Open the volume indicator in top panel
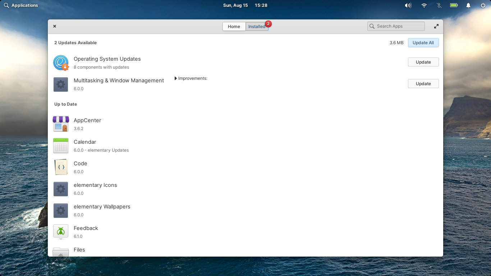491x276 pixels. point(408,5)
